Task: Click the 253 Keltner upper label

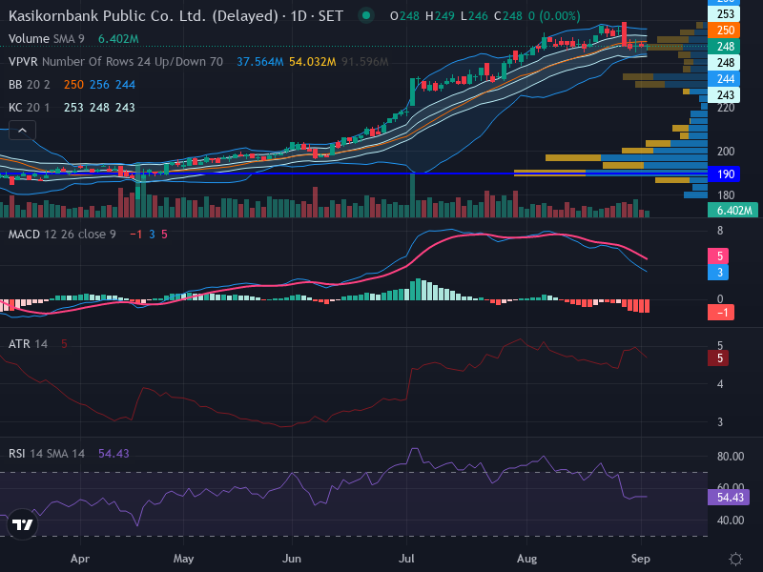Action: click(724, 13)
